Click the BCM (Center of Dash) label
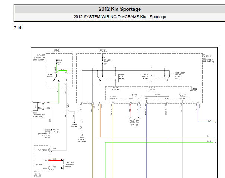The width and height of the screenshot is (225, 178). pos(37,174)
